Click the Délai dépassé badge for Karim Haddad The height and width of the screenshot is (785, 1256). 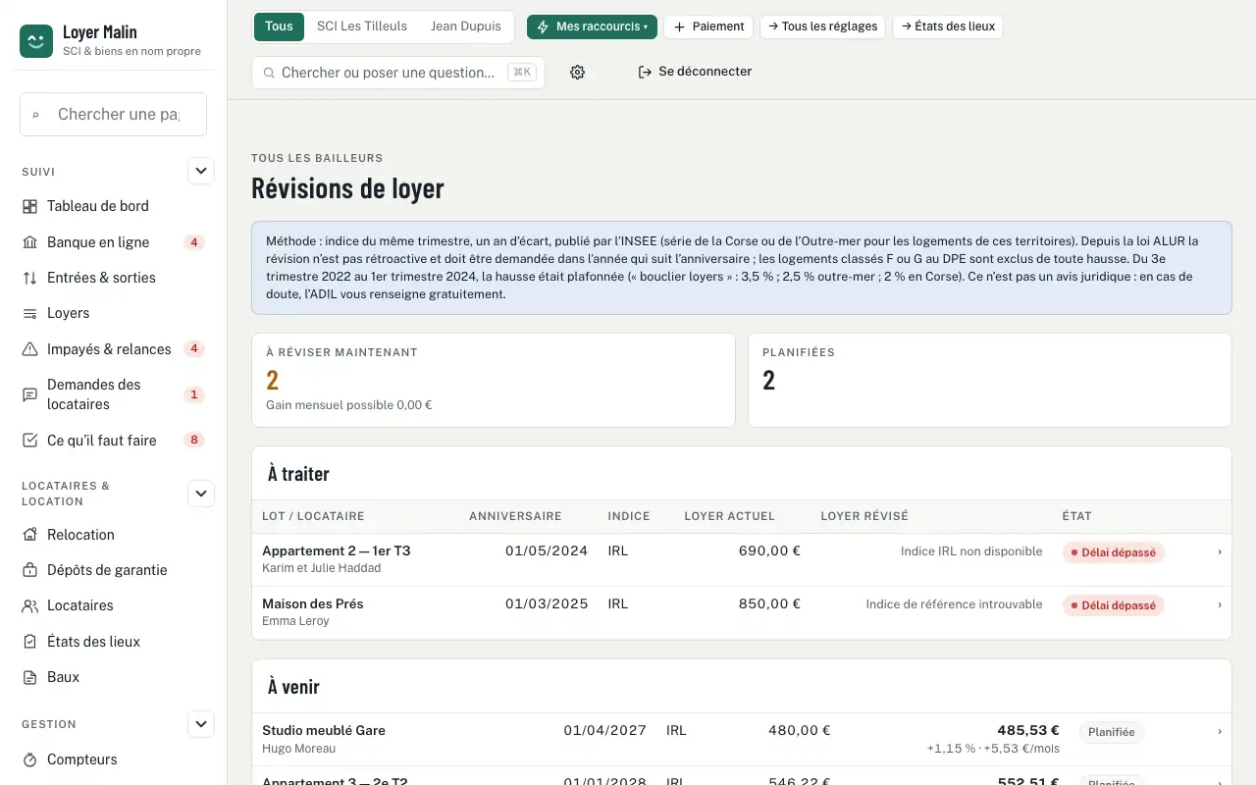point(1114,552)
